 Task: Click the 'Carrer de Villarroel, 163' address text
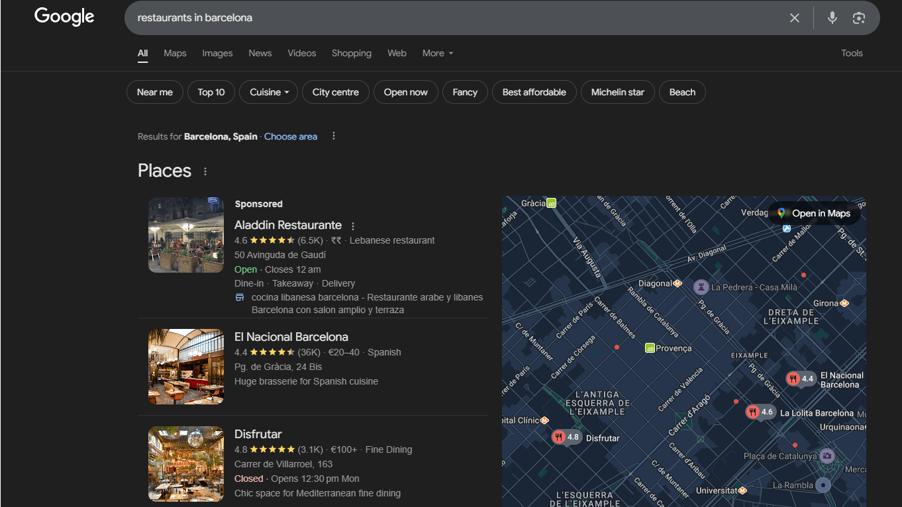(283, 464)
